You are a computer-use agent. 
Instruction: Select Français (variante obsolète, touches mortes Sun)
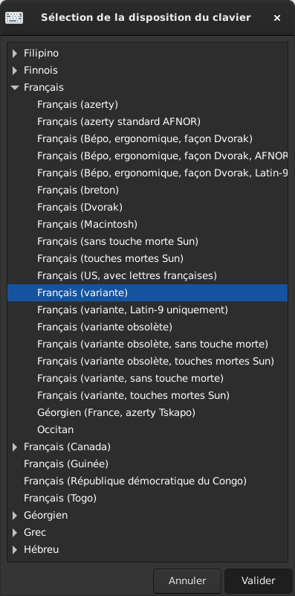[147, 361]
